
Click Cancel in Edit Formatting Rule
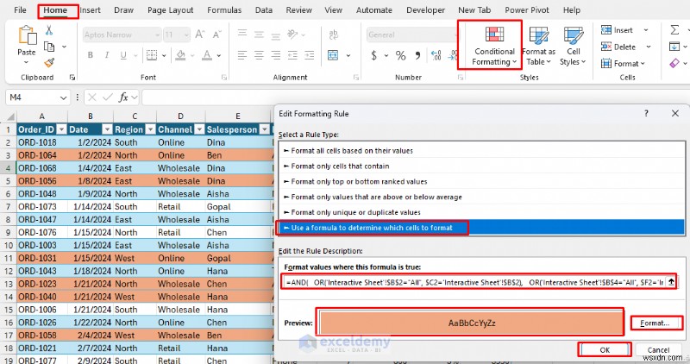658,350
